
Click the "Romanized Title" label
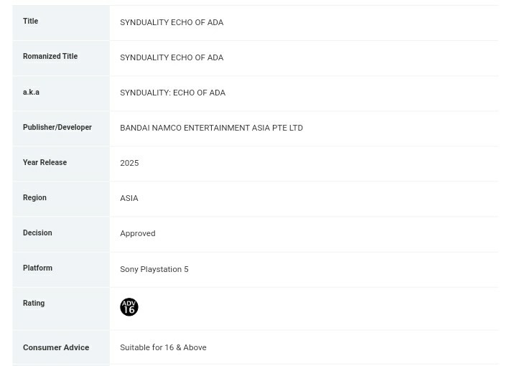(50, 57)
